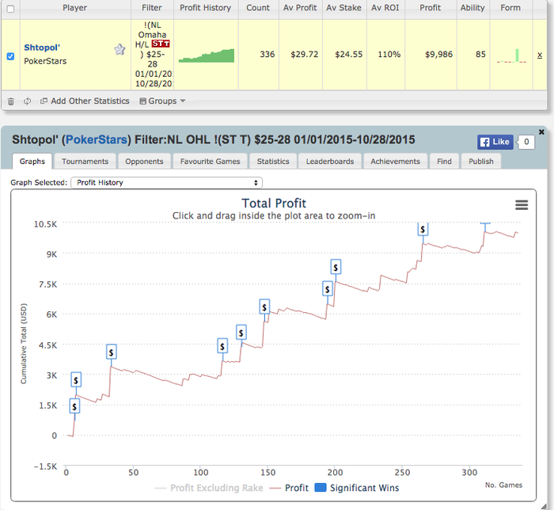Click the Form mini chart

pos(511,55)
